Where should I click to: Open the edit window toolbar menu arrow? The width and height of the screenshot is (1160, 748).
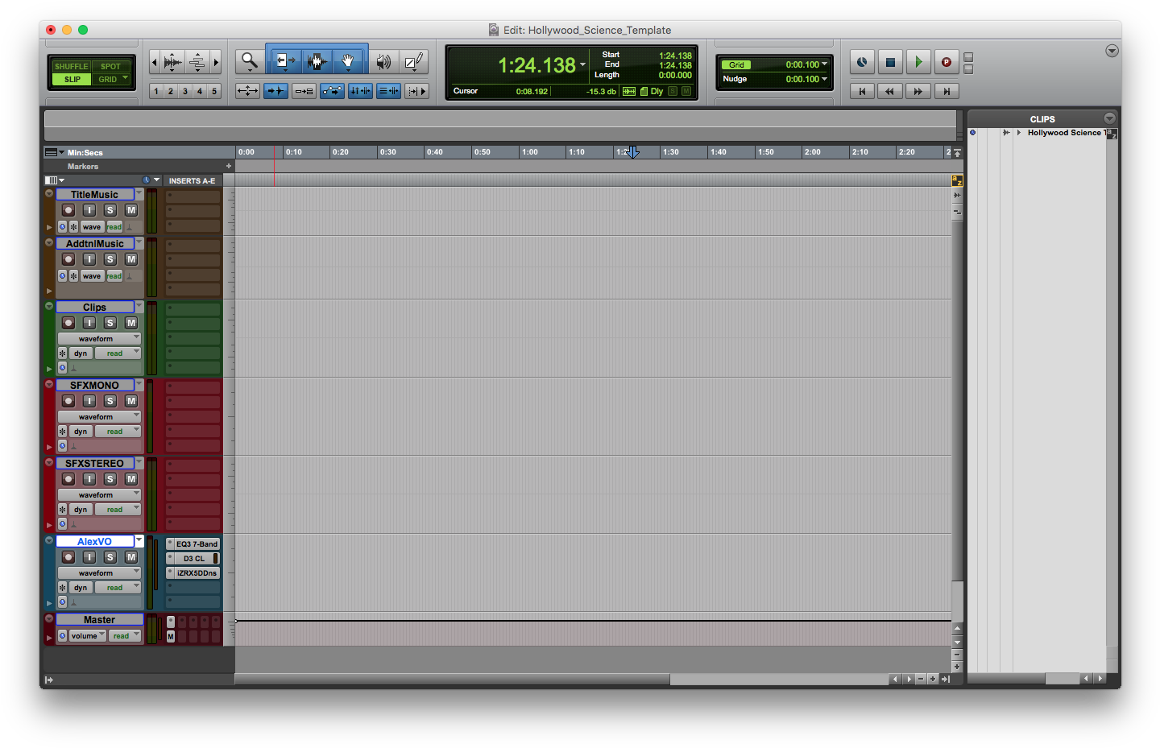click(1112, 51)
